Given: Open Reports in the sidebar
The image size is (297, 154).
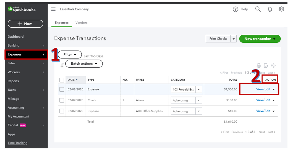Looking at the screenshot, I should point(13,81).
